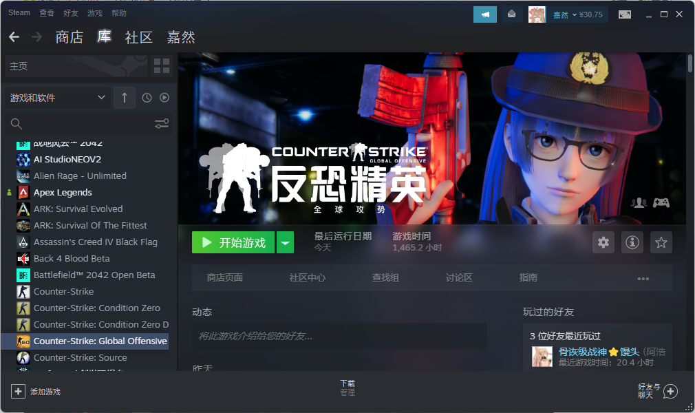Select Counter-Strike in the library

point(63,291)
